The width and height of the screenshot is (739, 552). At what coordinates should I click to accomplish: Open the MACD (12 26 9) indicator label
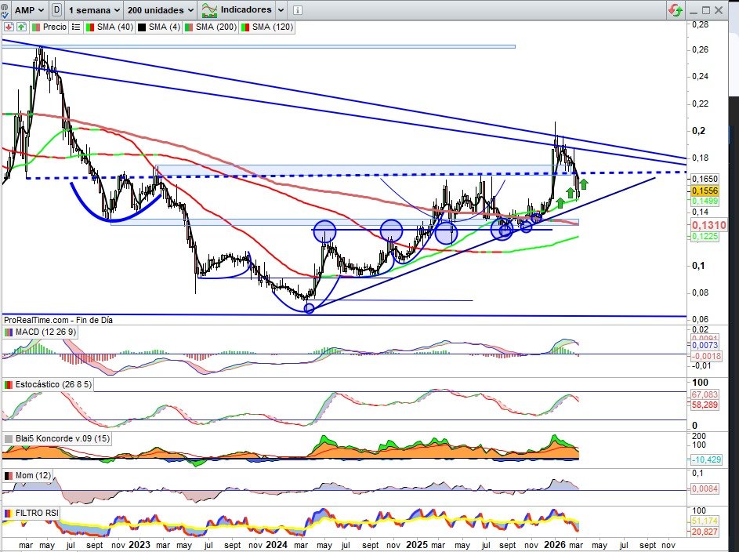[40, 332]
